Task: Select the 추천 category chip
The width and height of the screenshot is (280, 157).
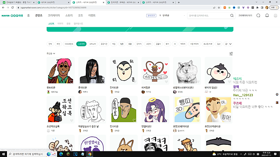Action: pos(58,44)
